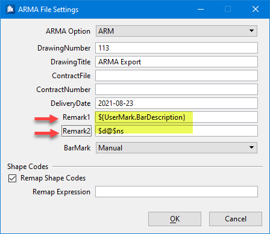Image resolution: width=270 pixels, height=234 pixels.
Task: Select the DeliveryDate field showing 2021-08-23
Action: pos(177,103)
